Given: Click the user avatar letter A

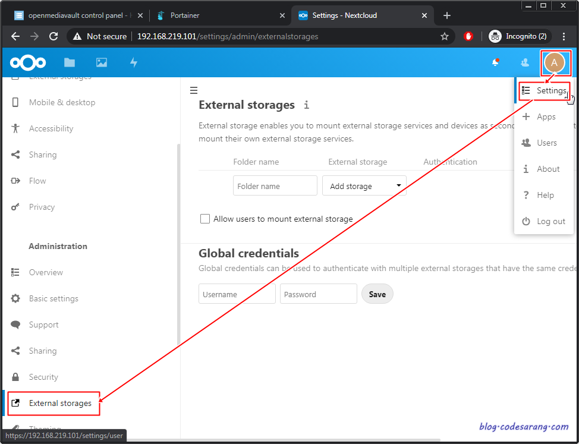Looking at the screenshot, I should point(554,63).
